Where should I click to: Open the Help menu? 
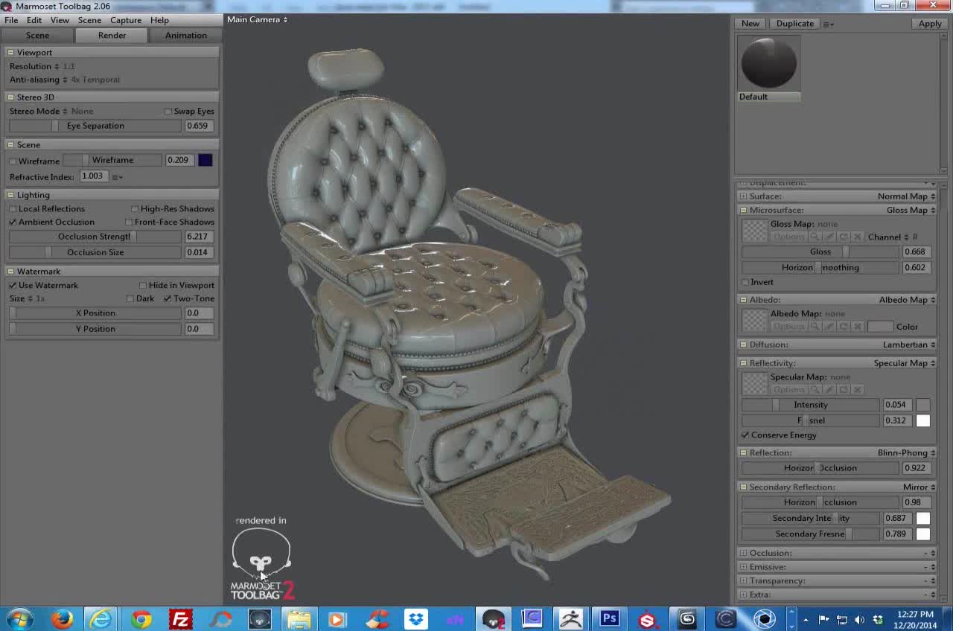click(159, 20)
